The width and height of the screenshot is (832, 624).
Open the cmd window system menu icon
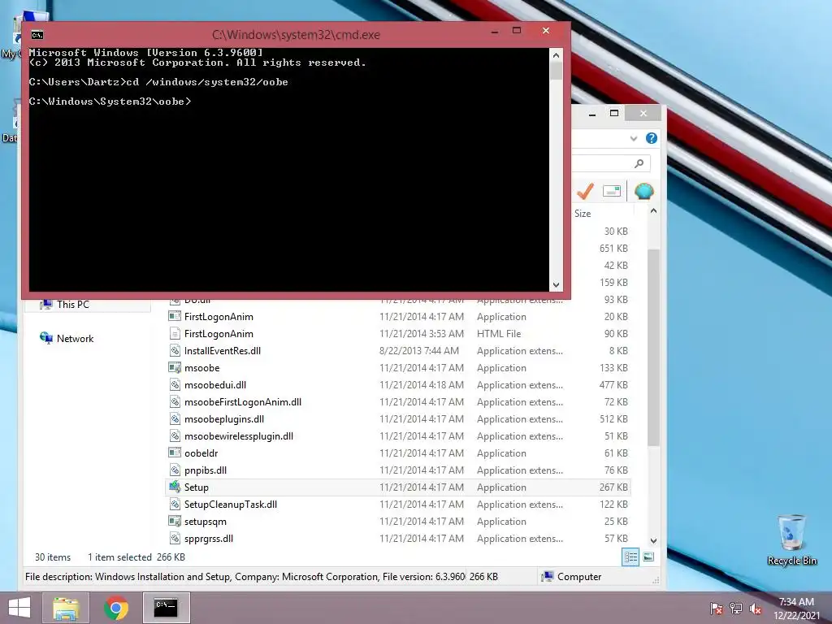37,35
